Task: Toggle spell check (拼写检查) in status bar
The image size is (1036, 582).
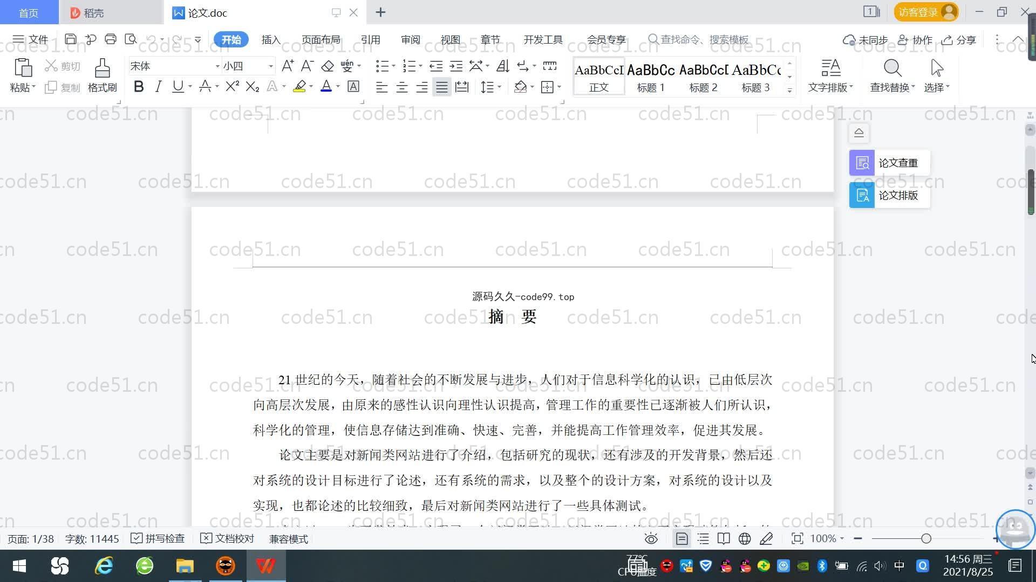Action: point(158,539)
